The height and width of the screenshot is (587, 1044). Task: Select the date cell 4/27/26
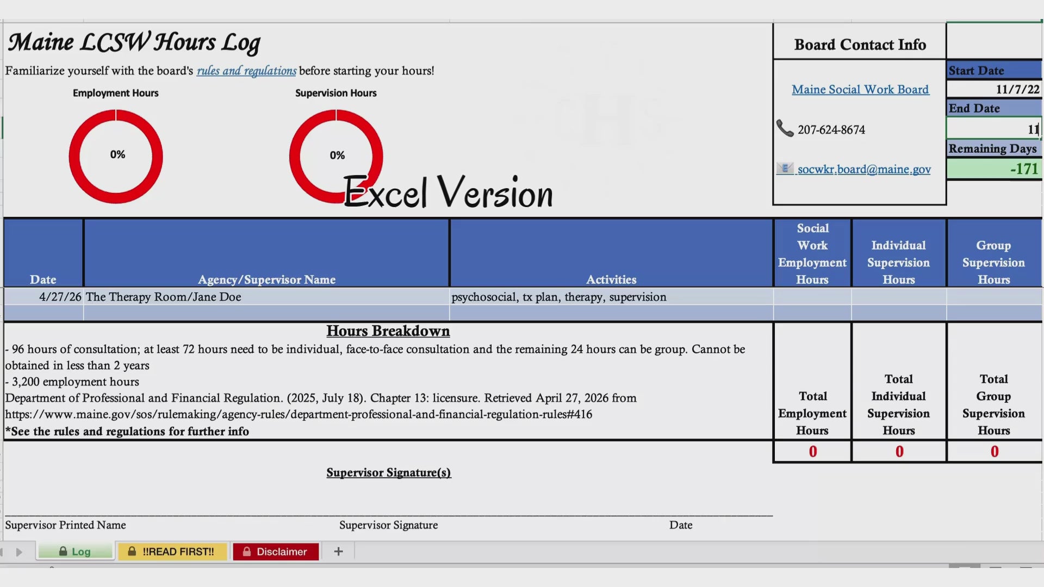43,297
